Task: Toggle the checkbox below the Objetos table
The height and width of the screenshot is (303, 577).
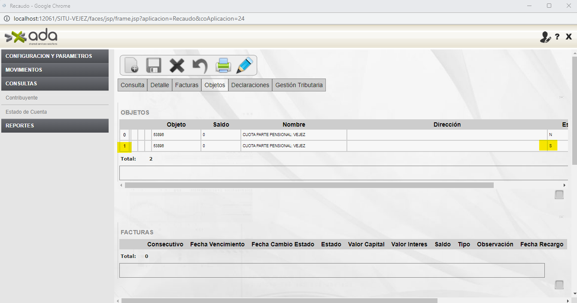Action: click(x=559, y=195)
